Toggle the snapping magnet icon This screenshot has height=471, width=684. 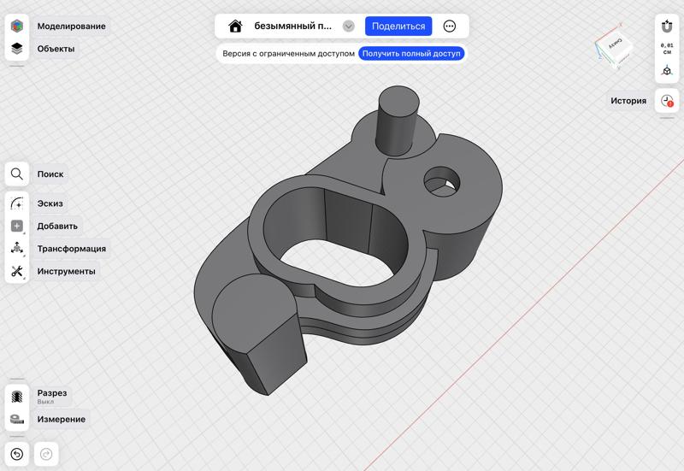[667, 26]
